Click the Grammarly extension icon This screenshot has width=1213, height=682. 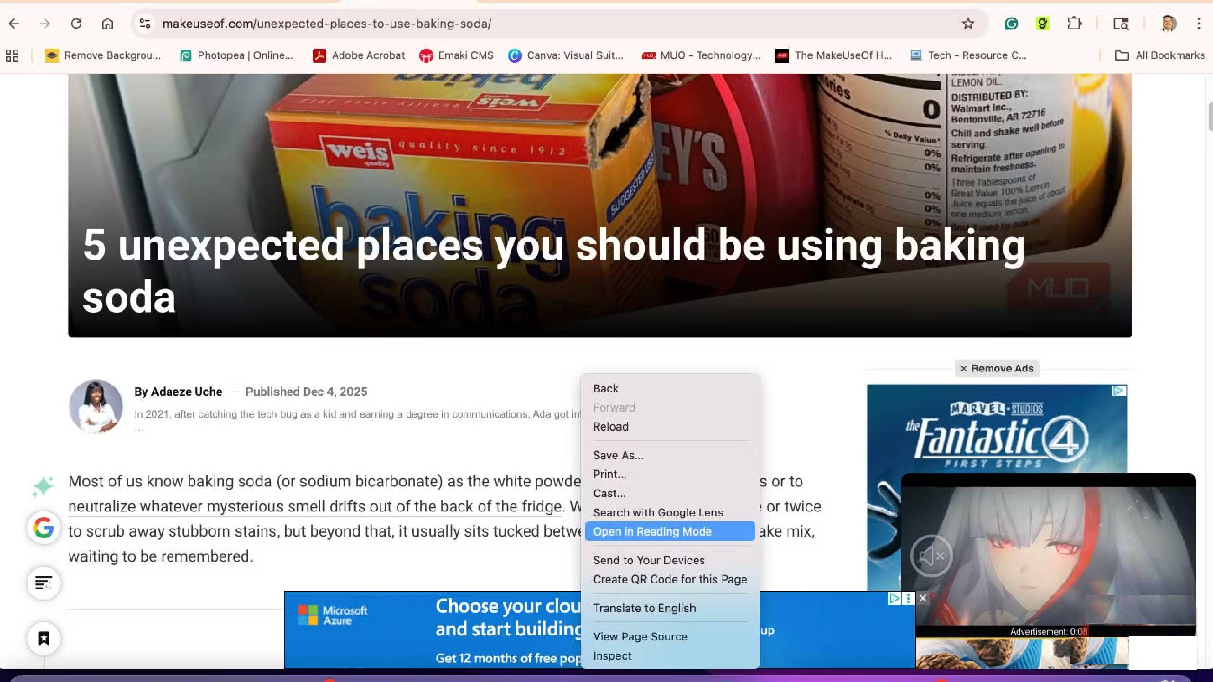(x=1011, y=23)
